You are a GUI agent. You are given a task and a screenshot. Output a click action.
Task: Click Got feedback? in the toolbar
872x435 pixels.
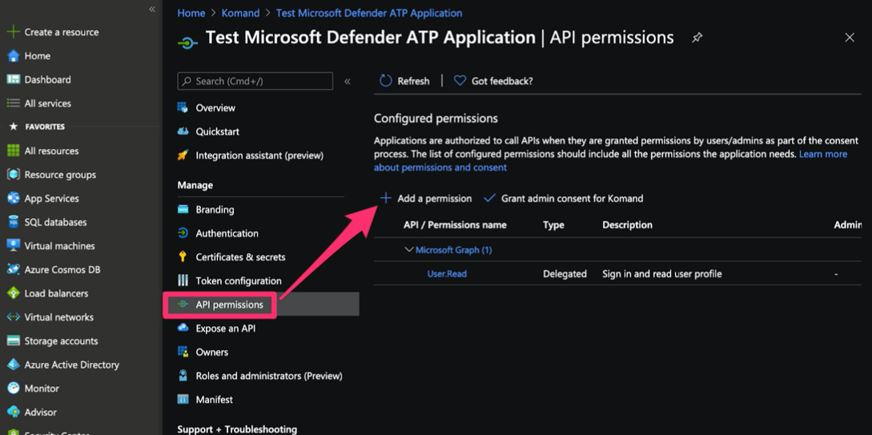click(x=493, y=81)
